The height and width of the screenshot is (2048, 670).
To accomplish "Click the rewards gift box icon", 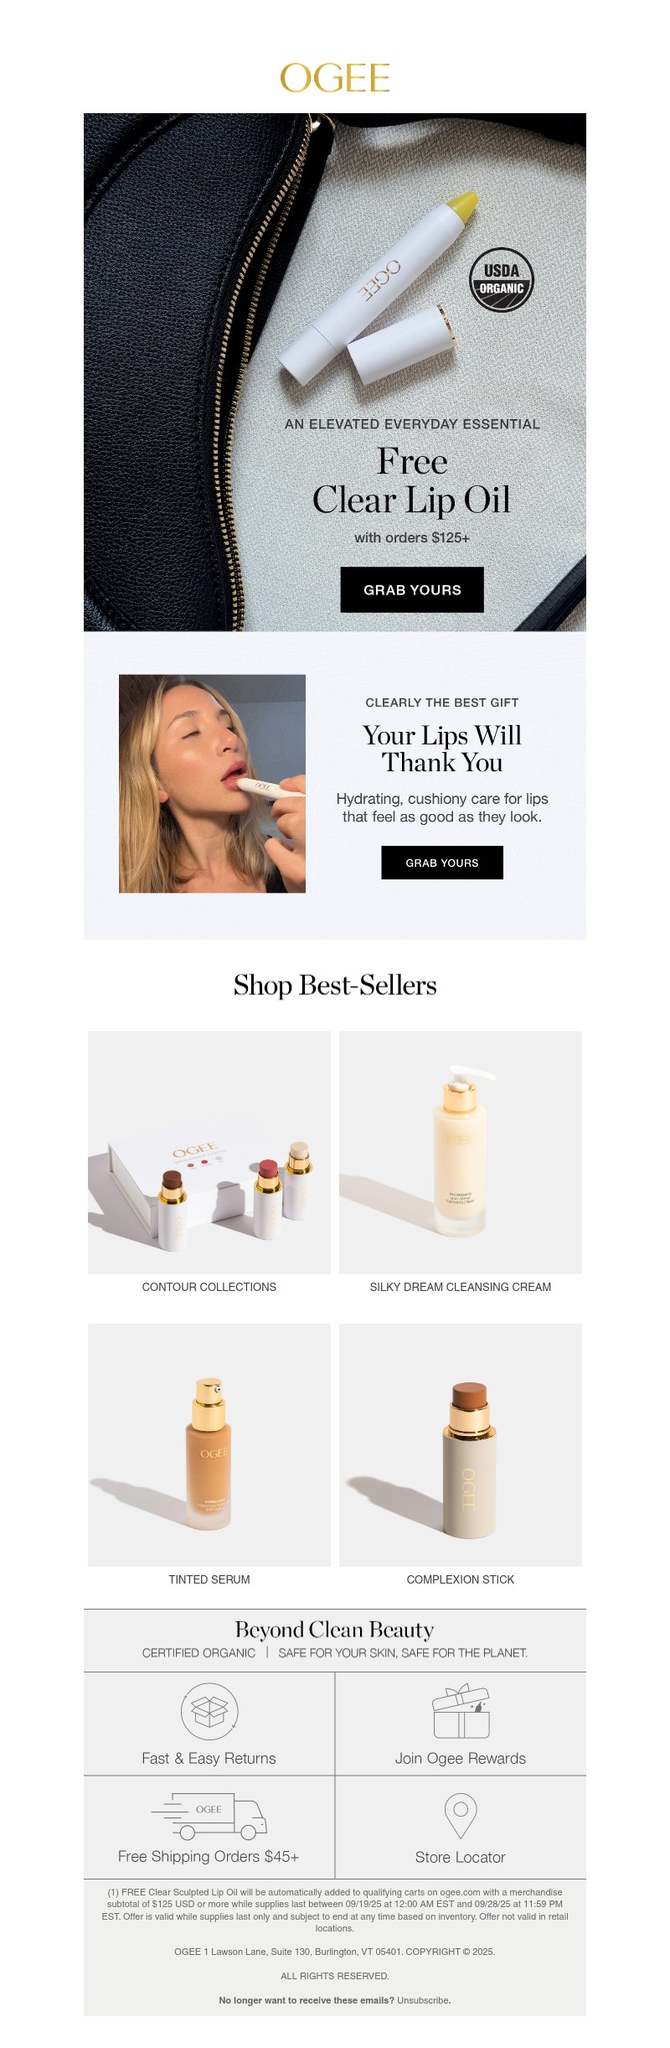I will (x=461, y=1711).
